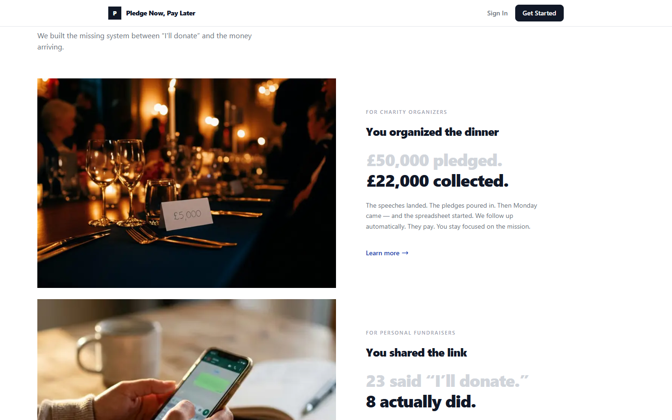Viewport: 672px width, 420px height.
Task: Click the missing system intro paragraph
Action: click(145, 41)
